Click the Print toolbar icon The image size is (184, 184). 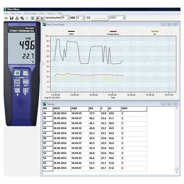click(17, 18)
